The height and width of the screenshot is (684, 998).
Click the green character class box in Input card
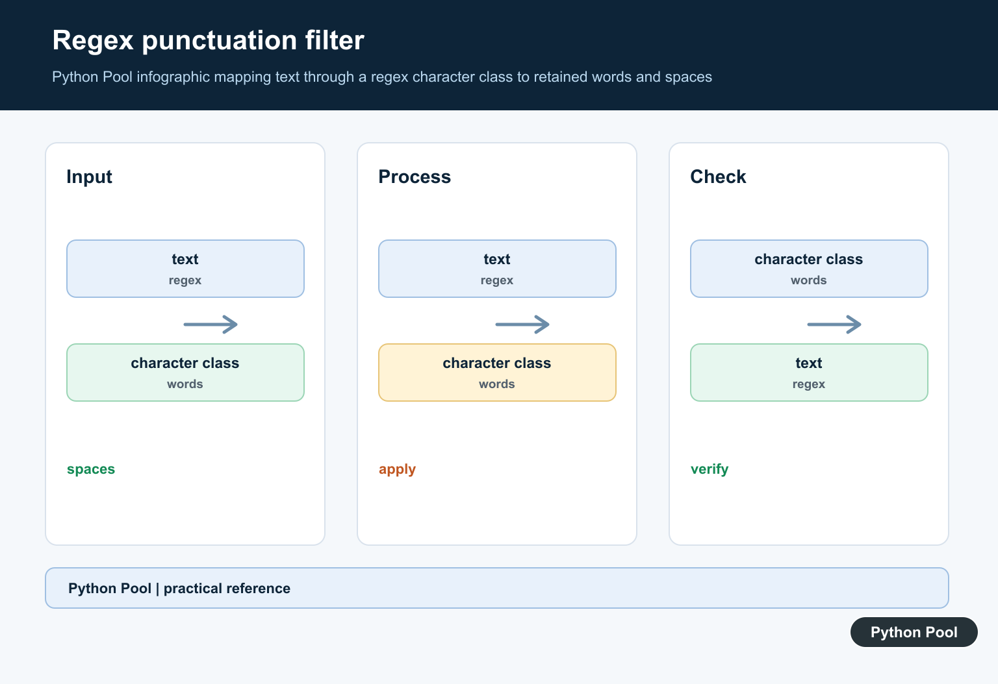(185, 373)
